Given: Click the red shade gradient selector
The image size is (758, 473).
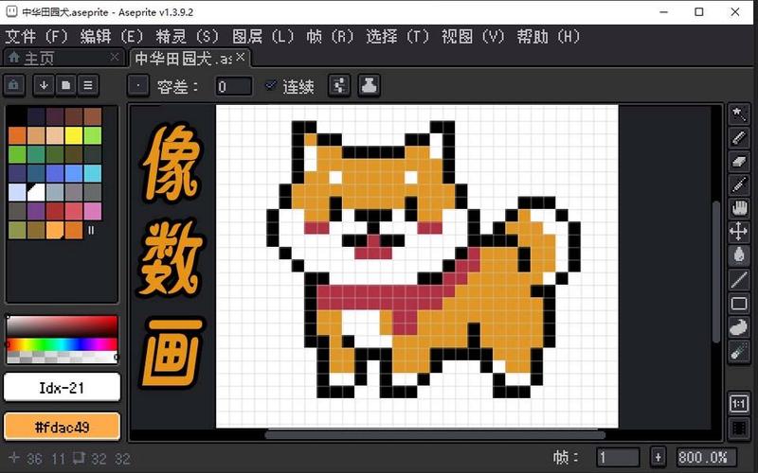Looking at the screenshot, I should point(62,326).
